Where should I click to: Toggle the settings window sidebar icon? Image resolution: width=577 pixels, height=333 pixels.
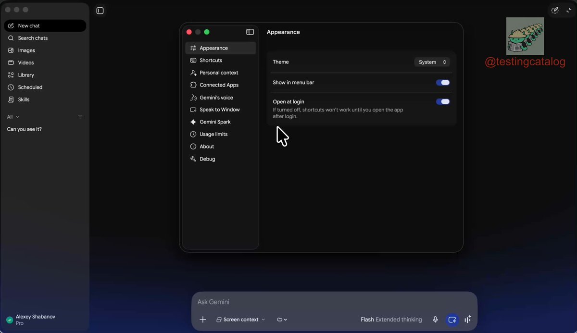click(x=250, y=32)
